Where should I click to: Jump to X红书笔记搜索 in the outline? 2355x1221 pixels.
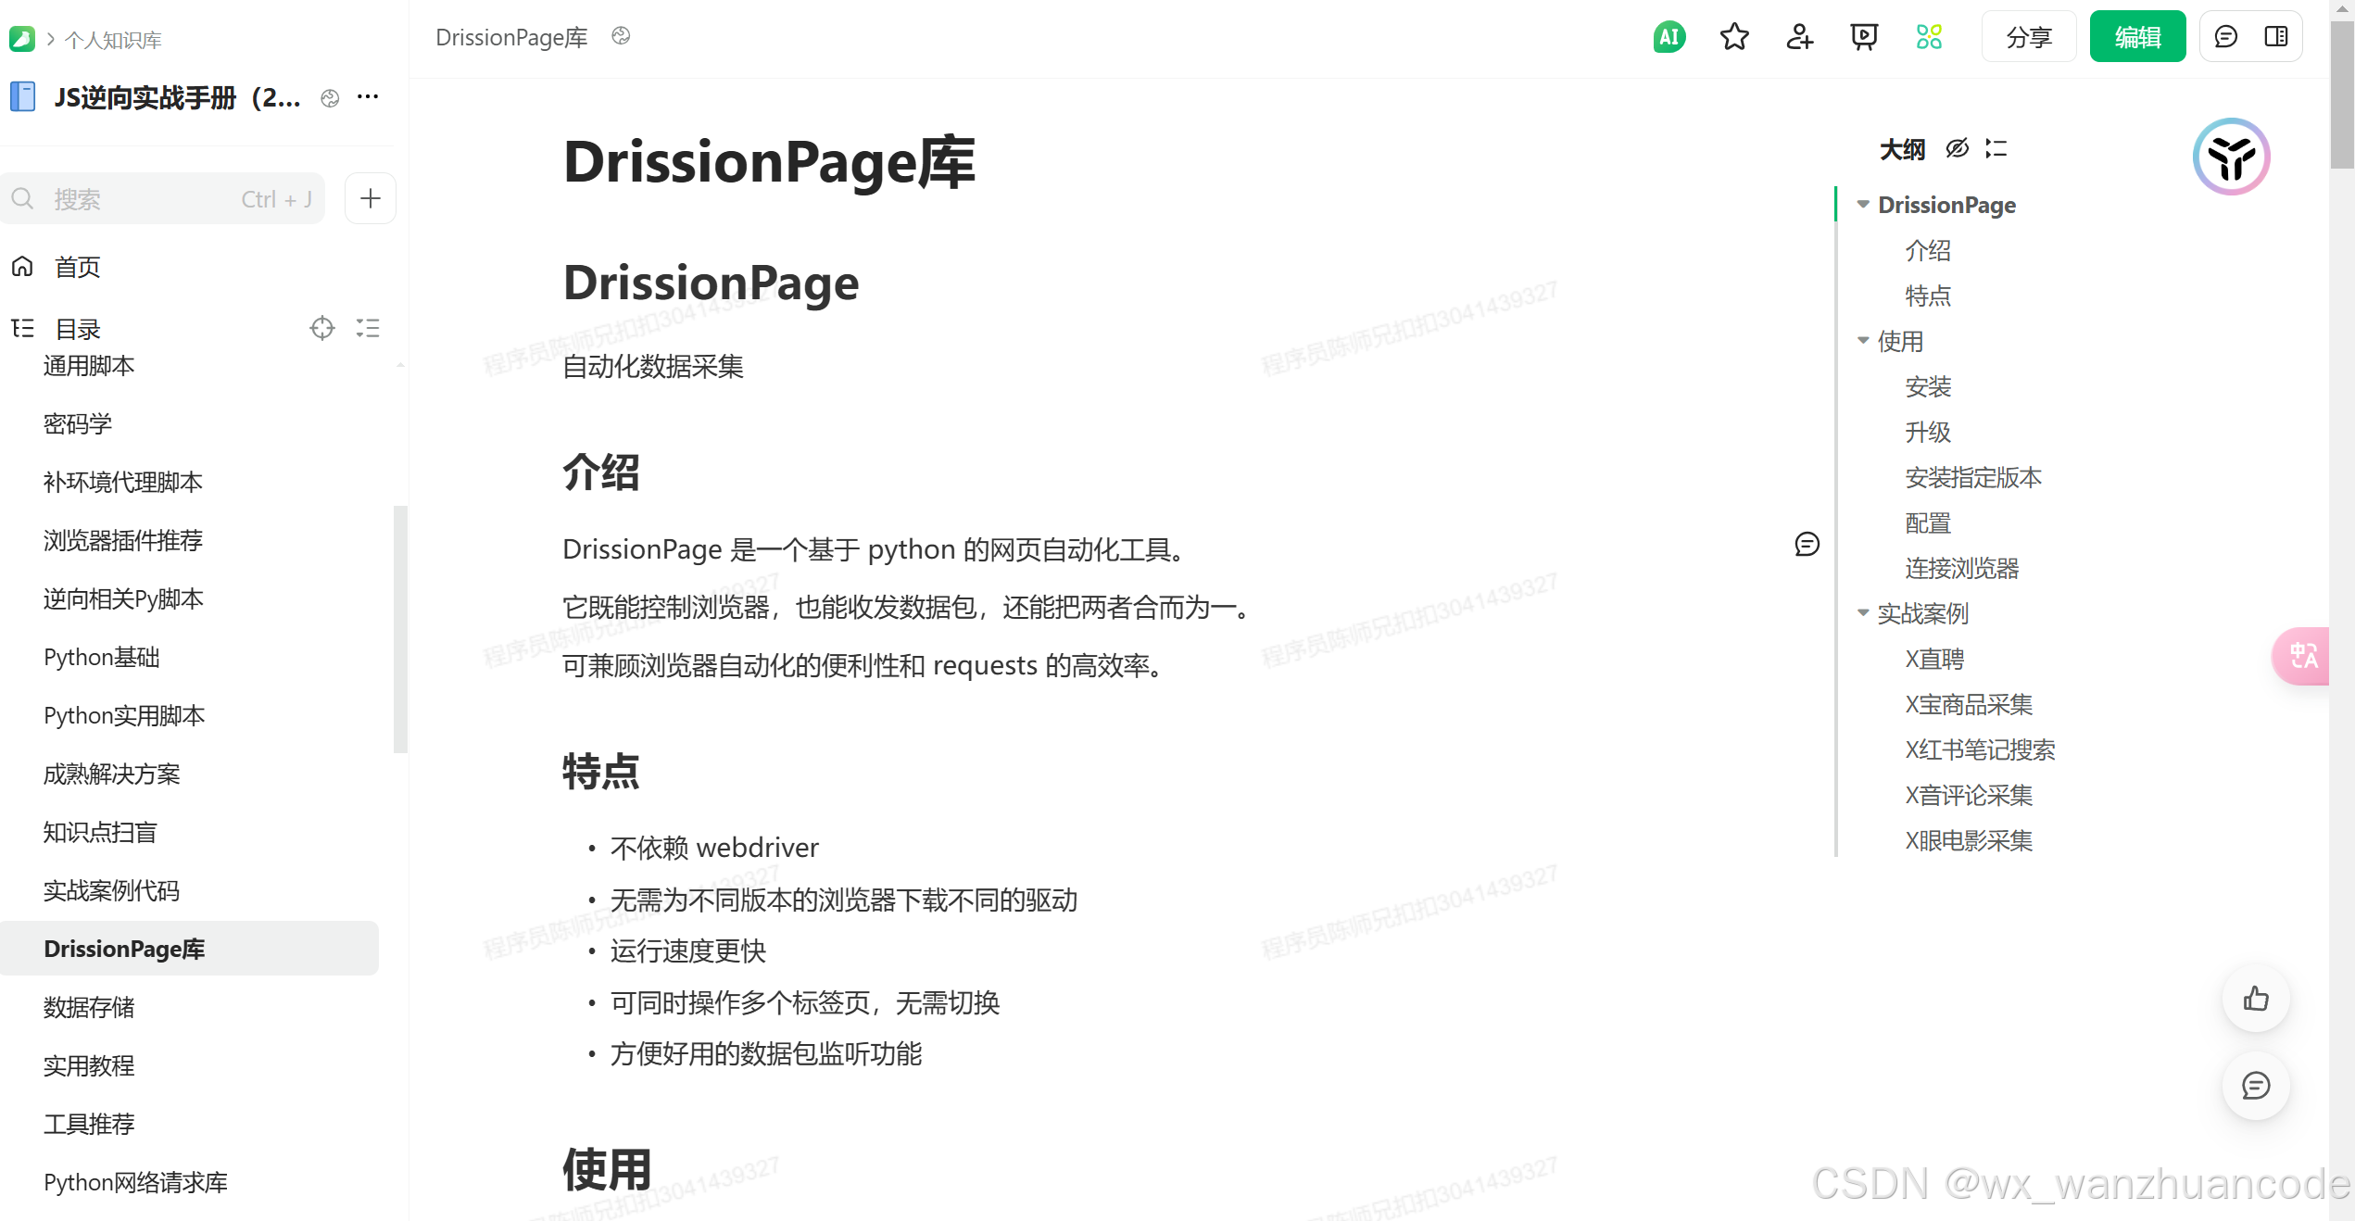[x=1980, y=749]
